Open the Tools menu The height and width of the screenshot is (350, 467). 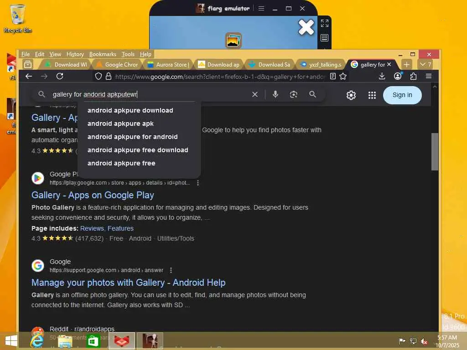(128, 54)
